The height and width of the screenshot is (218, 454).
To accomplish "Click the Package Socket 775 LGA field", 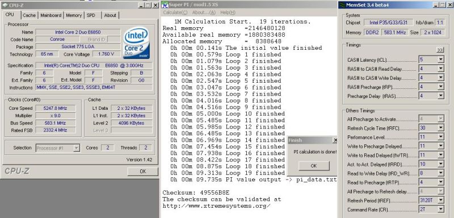I will point(78,46).
